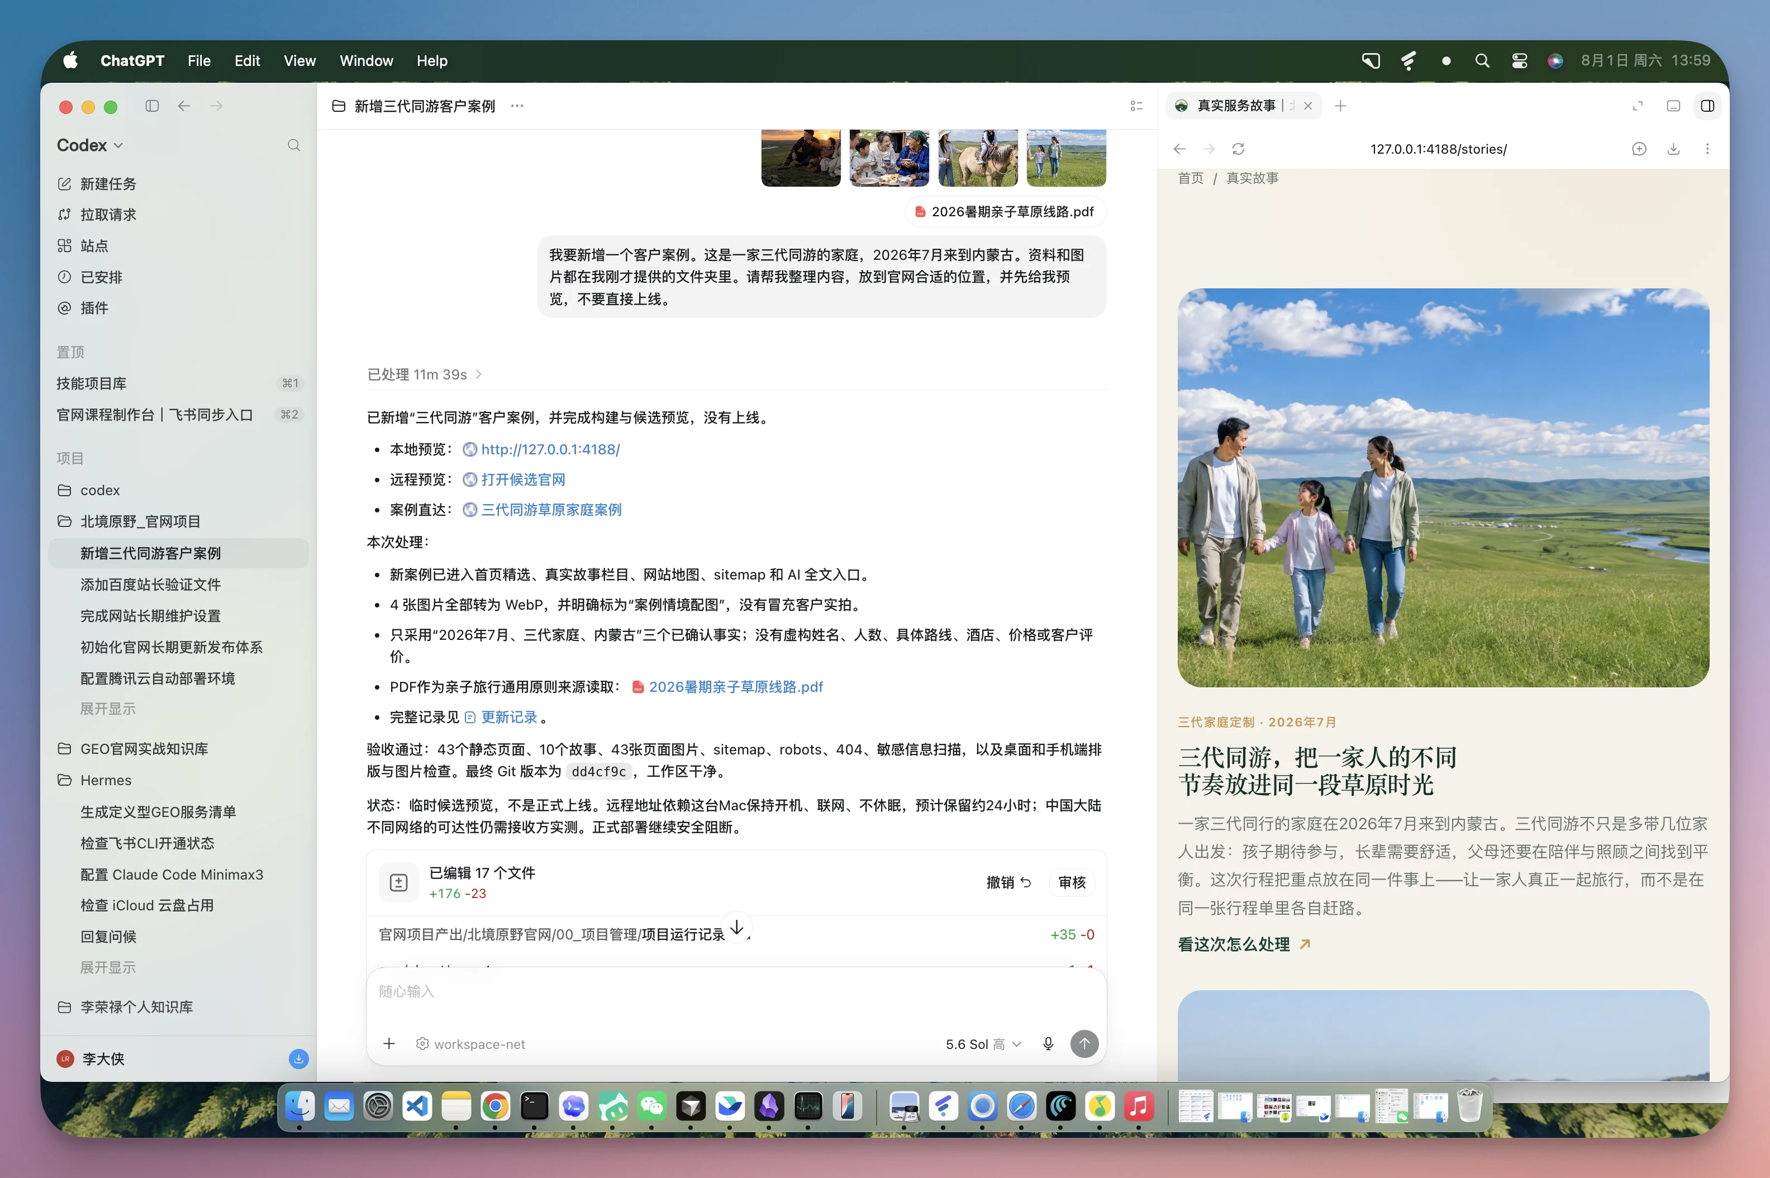This screenshot has width=1770, height=1178.
Task: Open the more options ellipsis next to task title
Action: (x=517, y=106)
